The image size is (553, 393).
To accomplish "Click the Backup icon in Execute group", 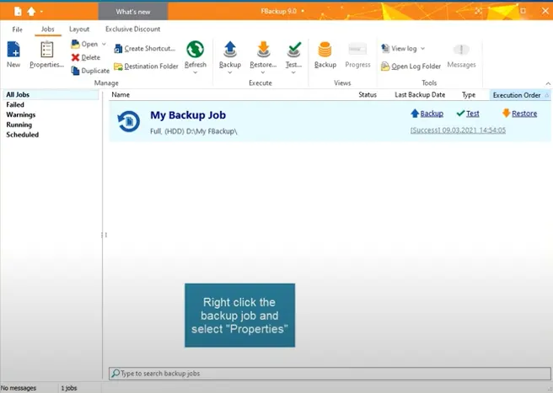I will (229, 51).
